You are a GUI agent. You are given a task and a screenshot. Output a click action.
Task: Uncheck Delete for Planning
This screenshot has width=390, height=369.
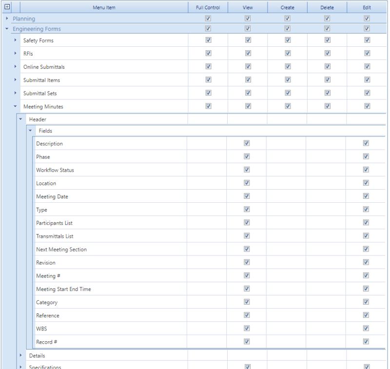pyautogui.click(x=327, y=19)
